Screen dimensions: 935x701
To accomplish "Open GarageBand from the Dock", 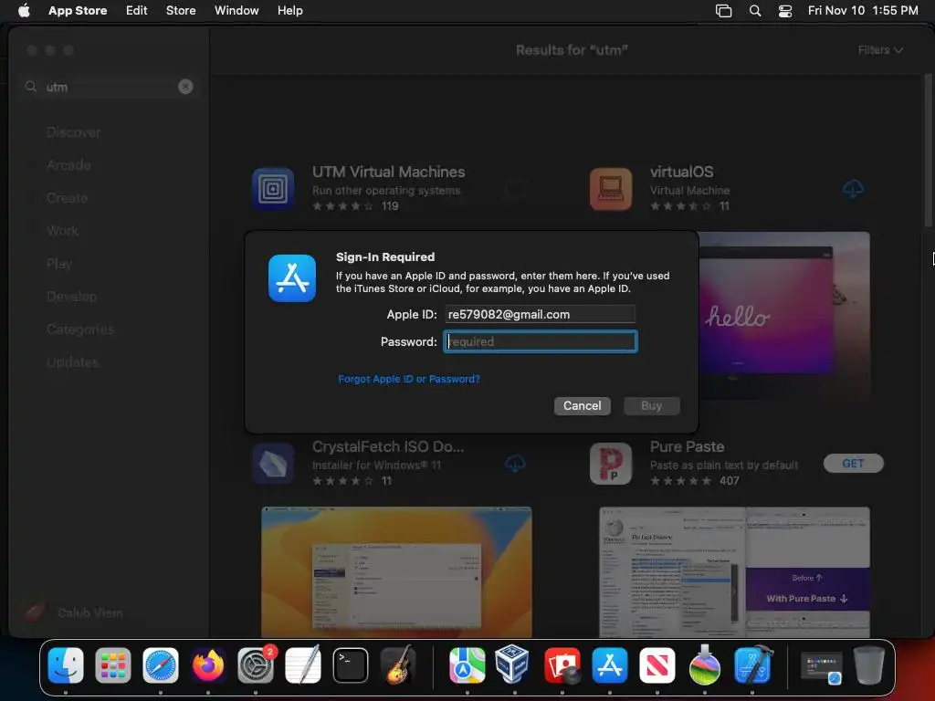I will (x=398, y=665).
